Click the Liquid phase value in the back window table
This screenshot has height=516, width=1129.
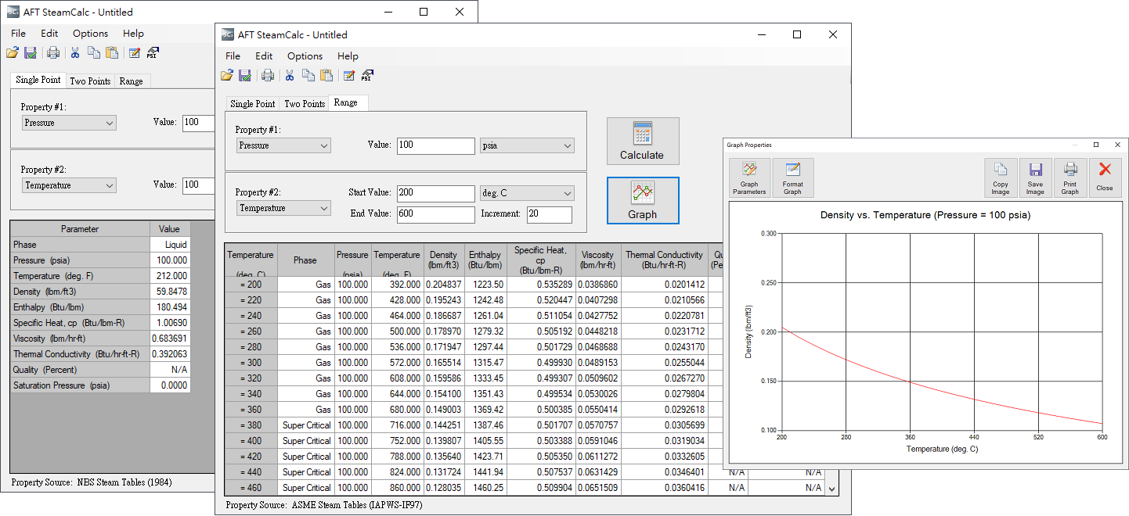click(170, 245)
